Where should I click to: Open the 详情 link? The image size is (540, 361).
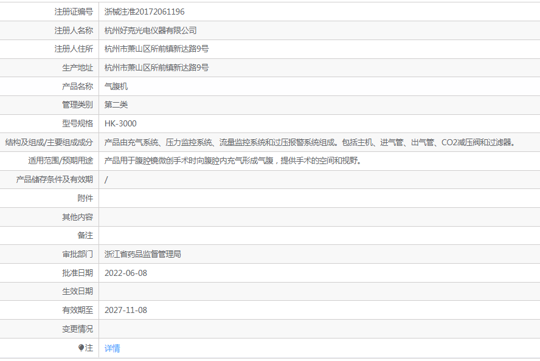(112, 348)
